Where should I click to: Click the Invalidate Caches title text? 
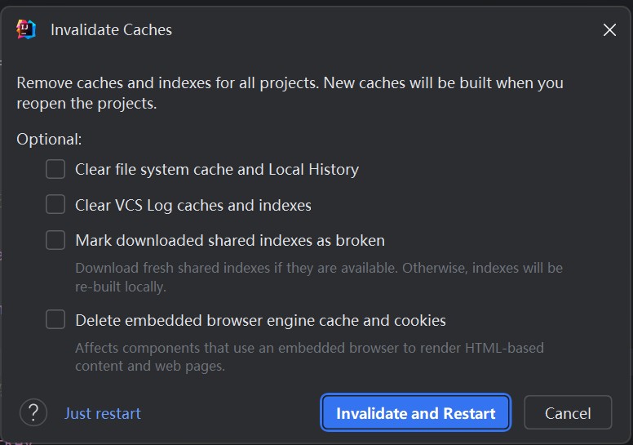(111, 30)
